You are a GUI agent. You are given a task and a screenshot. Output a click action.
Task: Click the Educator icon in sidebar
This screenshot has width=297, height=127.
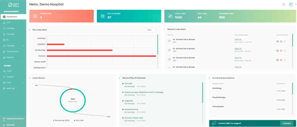[4, 34]
